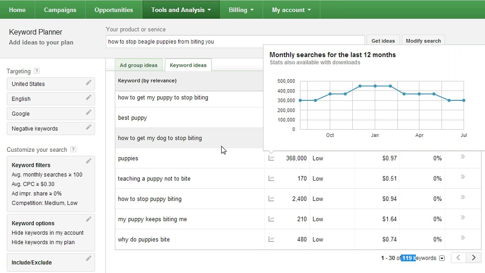
Task: Switch to Ad group ideas tab
Action: pos(139,65)
